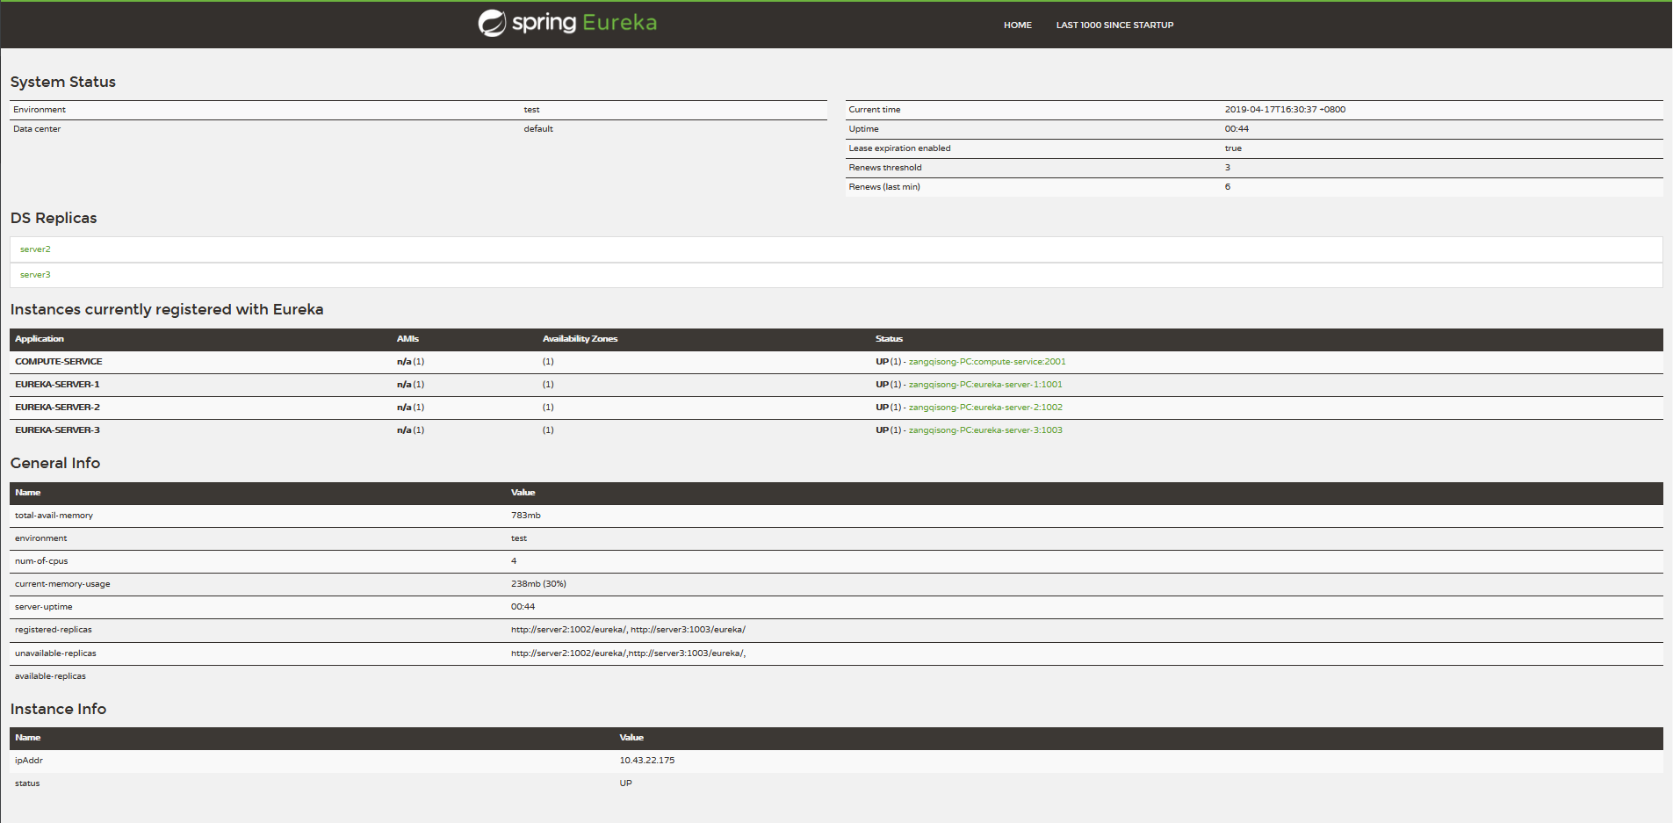The width and height of the screenshot is (1673, 823).
Task: Open zangqisong-PC:eureka-server-1:1001 instance link
Action: 985,385
